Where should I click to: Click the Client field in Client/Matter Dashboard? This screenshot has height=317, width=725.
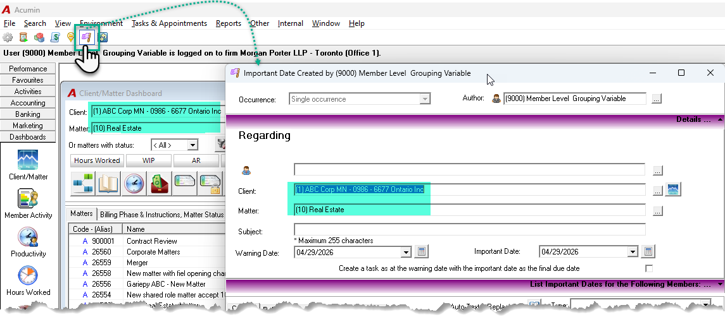tap(157, 112)
